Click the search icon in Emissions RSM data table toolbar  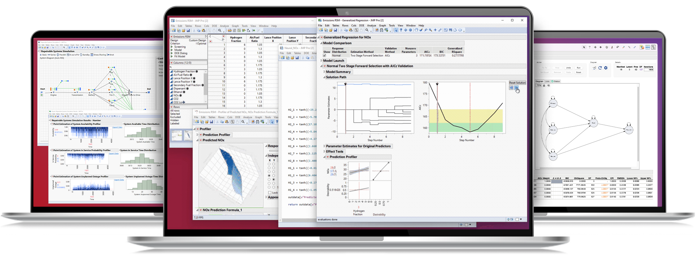click(220, 30)
